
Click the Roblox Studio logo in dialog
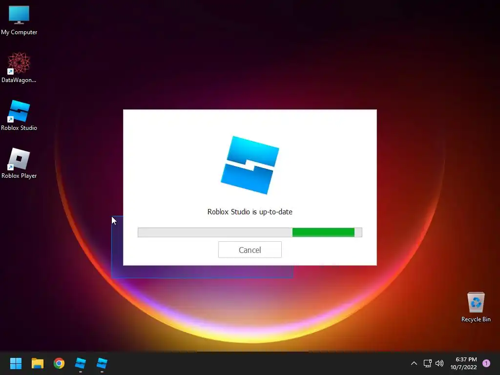[x=250, y=165]
